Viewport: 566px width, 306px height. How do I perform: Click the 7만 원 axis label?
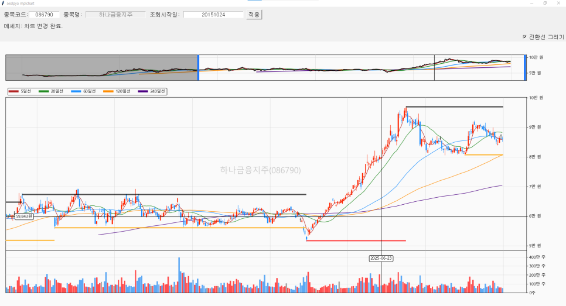535,187
